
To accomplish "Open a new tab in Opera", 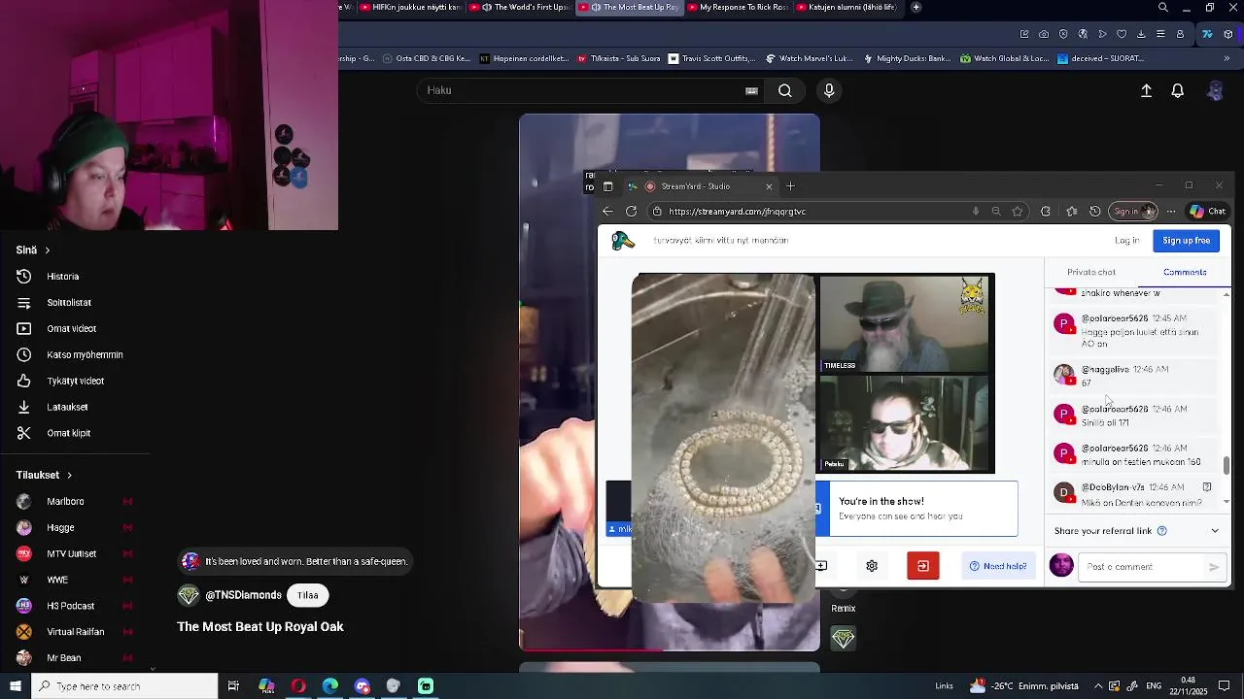I will point(916,7).
